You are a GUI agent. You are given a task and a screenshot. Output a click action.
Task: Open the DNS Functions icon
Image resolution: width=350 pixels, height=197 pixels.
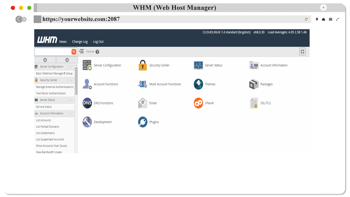(87, 103)
